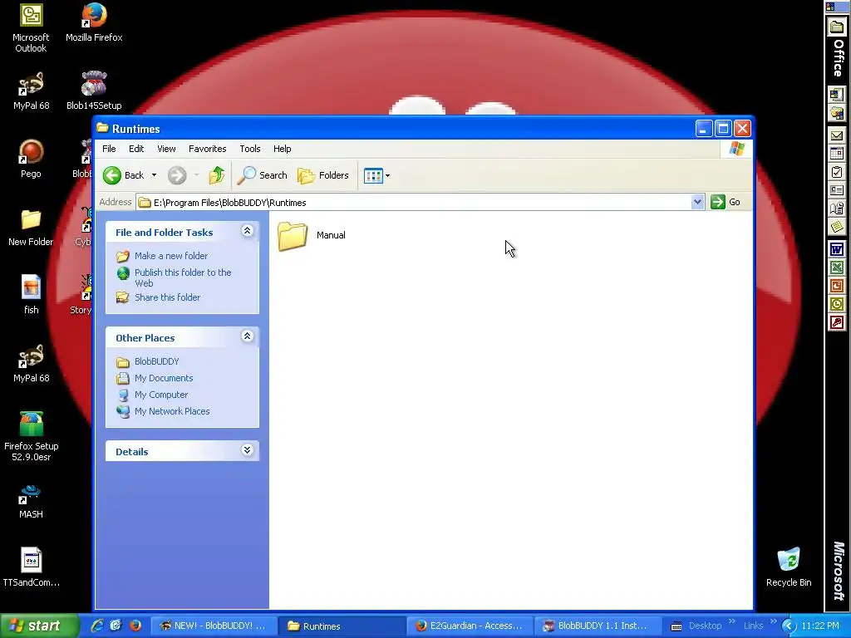Viewport: 851px width, 638px height.
Task: Open the Favorites menu
Action: (207, 149)
